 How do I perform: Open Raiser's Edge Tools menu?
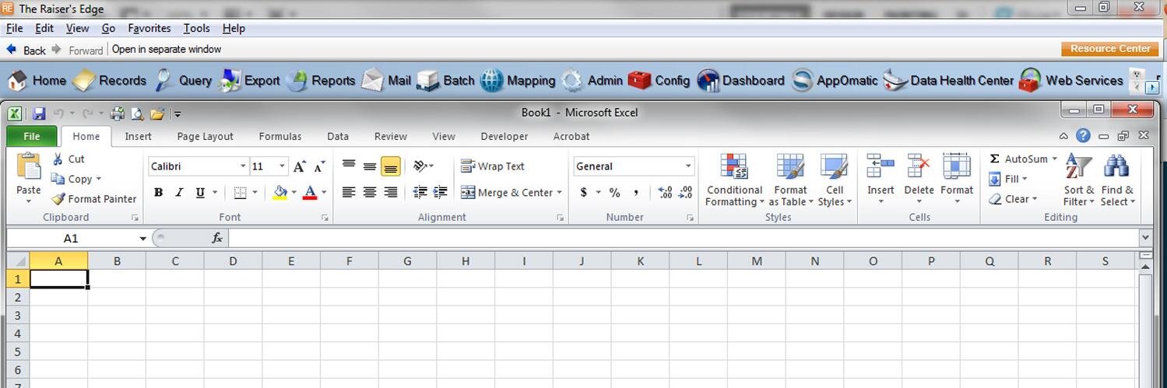tap(197, 28)
